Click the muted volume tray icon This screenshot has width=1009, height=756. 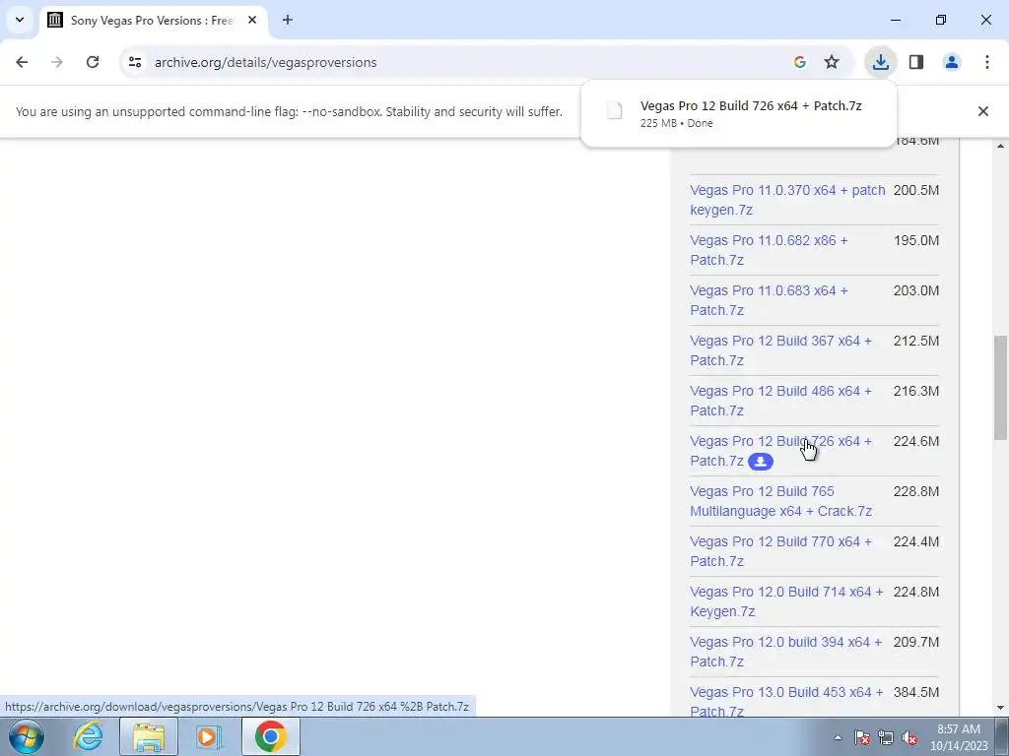click(x=909, y=737)
